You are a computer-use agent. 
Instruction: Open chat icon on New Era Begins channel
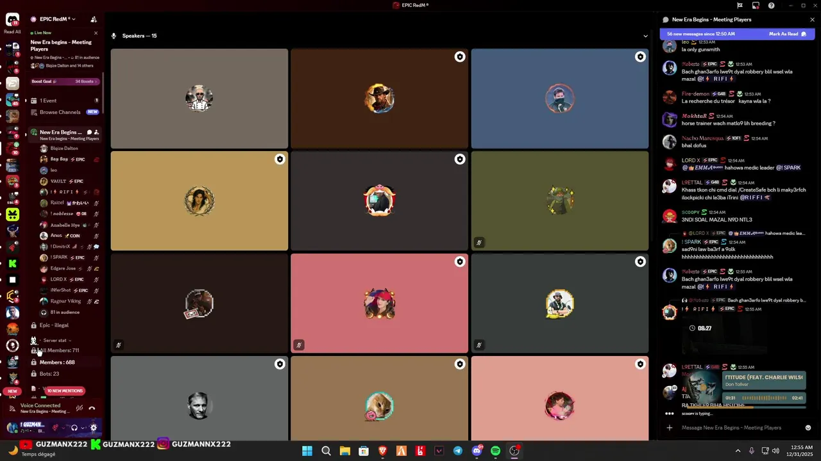89,132
